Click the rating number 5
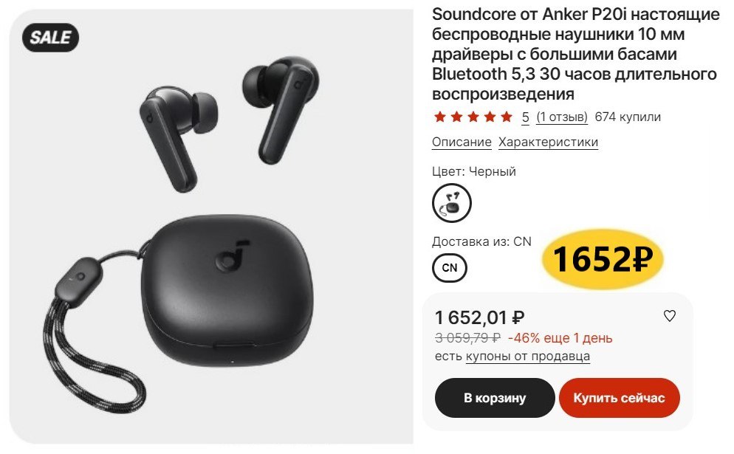 525,117
